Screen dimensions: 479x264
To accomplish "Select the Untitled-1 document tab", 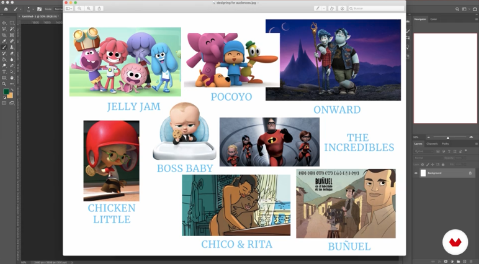I will 40,17.
